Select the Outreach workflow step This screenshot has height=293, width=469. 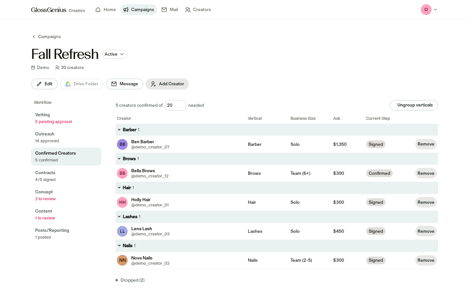(x=66, y=137)
